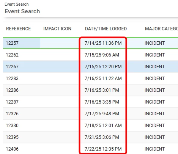The width and height of the screenshot is (178, 154).
Task: Open the Event Search breadcrumb link
Action: click(x=17, y=4)
